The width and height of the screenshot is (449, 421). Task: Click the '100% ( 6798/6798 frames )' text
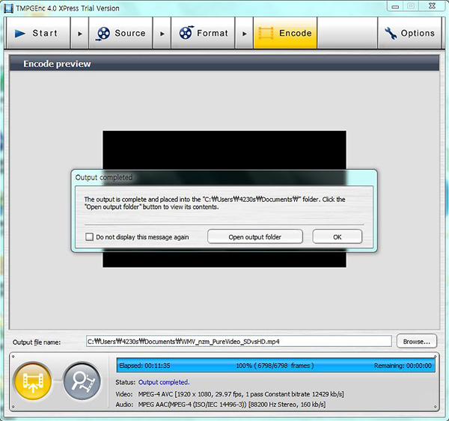[x=275, y=366]
